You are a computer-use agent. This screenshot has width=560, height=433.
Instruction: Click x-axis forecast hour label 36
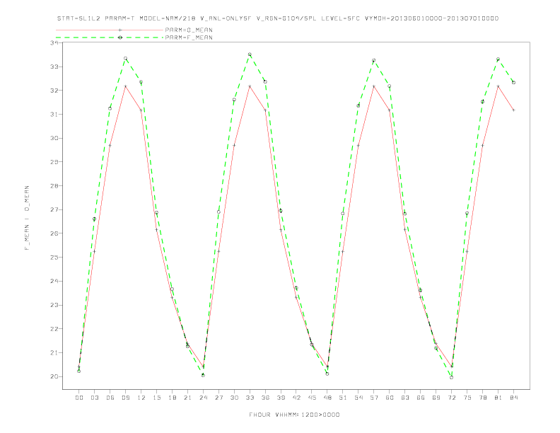point(265,398)
